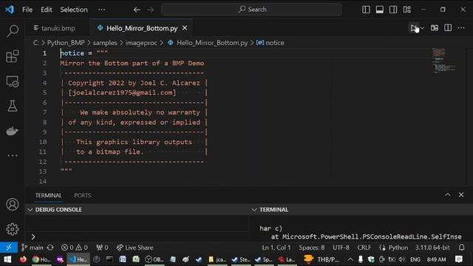Click Python_BMP in the breadcrumb
Screen dimensions: 473x266
click(x=66, y=43)
